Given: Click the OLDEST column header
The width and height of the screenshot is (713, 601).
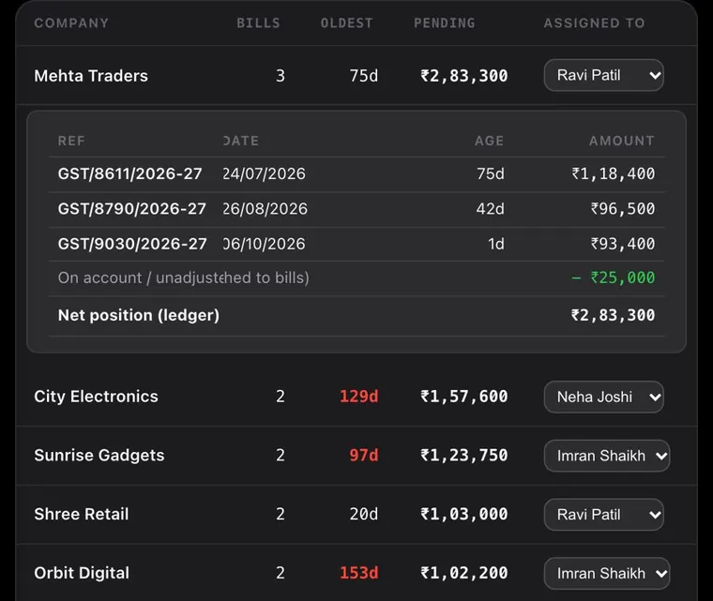Looking at the screenshot, I should 346,23.
